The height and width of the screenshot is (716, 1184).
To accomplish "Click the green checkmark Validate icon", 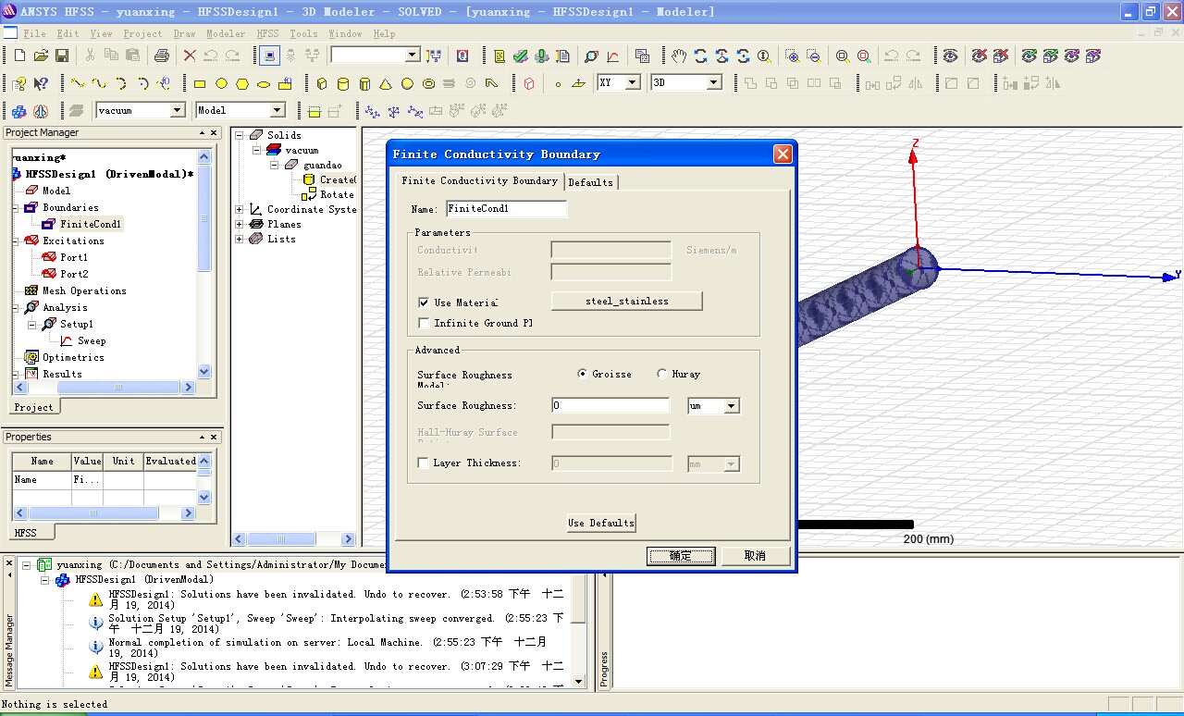I will [521, 56].
